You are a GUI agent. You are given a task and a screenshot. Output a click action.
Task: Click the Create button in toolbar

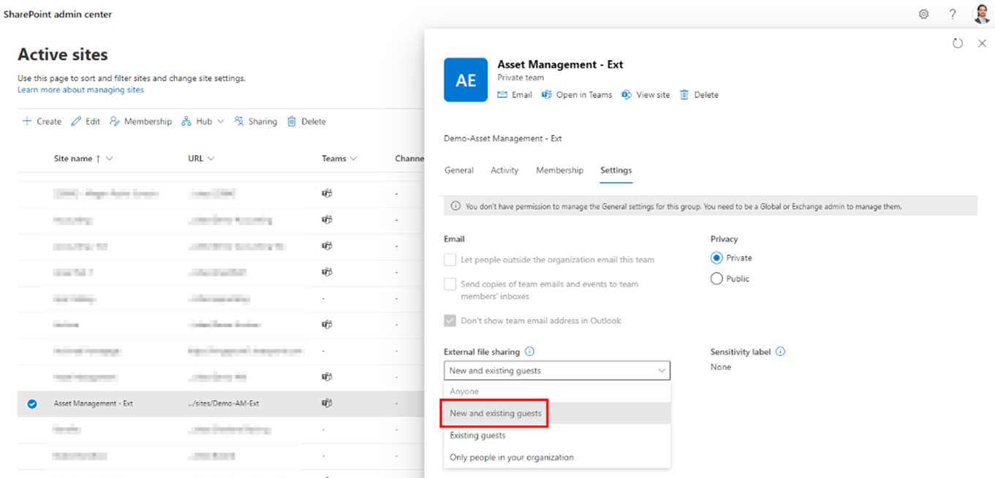pyautogui.click(x=42, y=121)
